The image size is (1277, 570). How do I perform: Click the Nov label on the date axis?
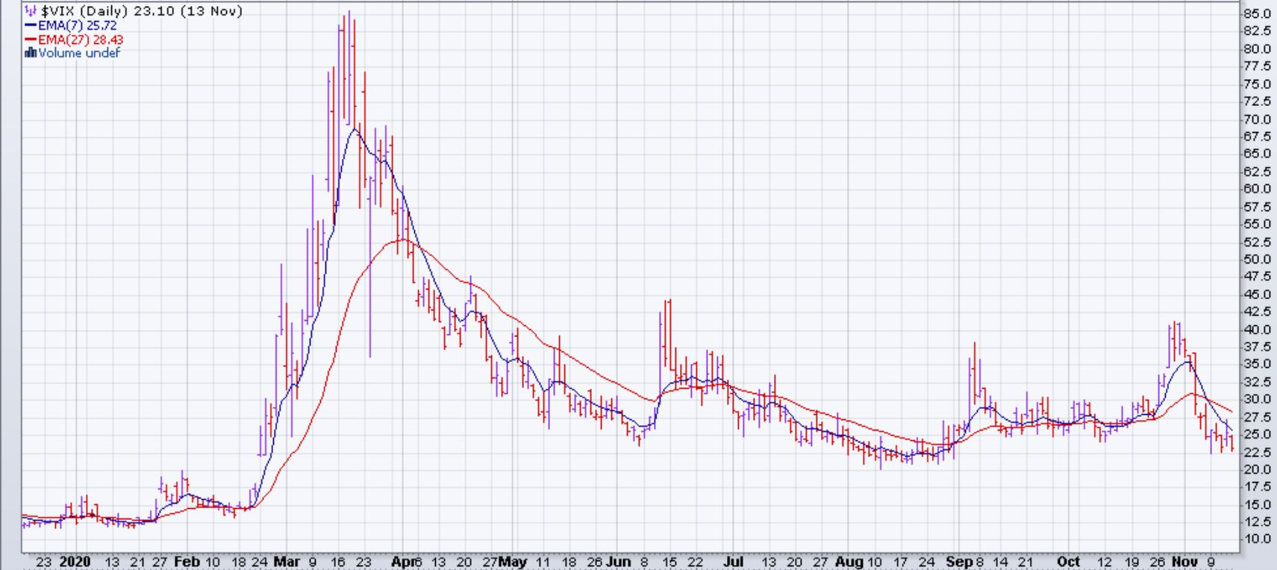pos(1184,562)
